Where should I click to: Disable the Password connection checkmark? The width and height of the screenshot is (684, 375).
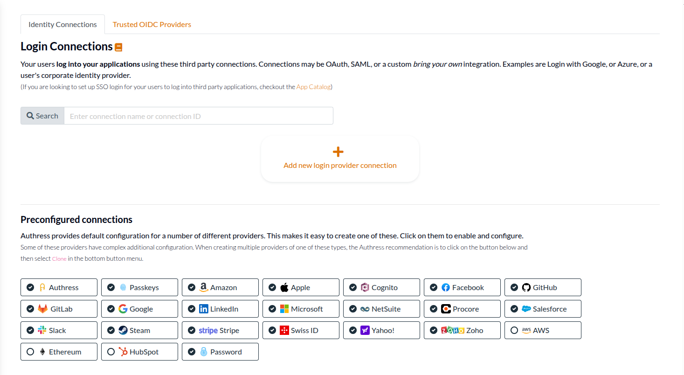(192, 351)
